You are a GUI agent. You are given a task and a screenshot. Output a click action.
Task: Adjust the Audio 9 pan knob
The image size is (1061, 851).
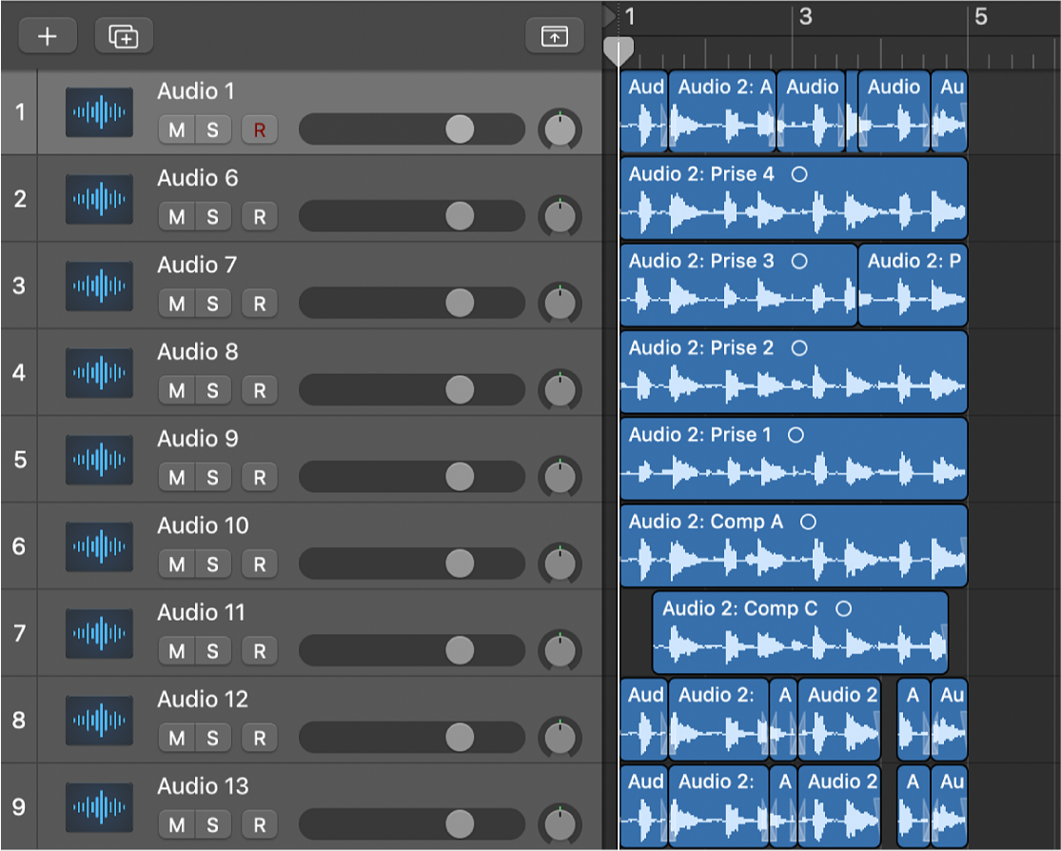point(560,476)
